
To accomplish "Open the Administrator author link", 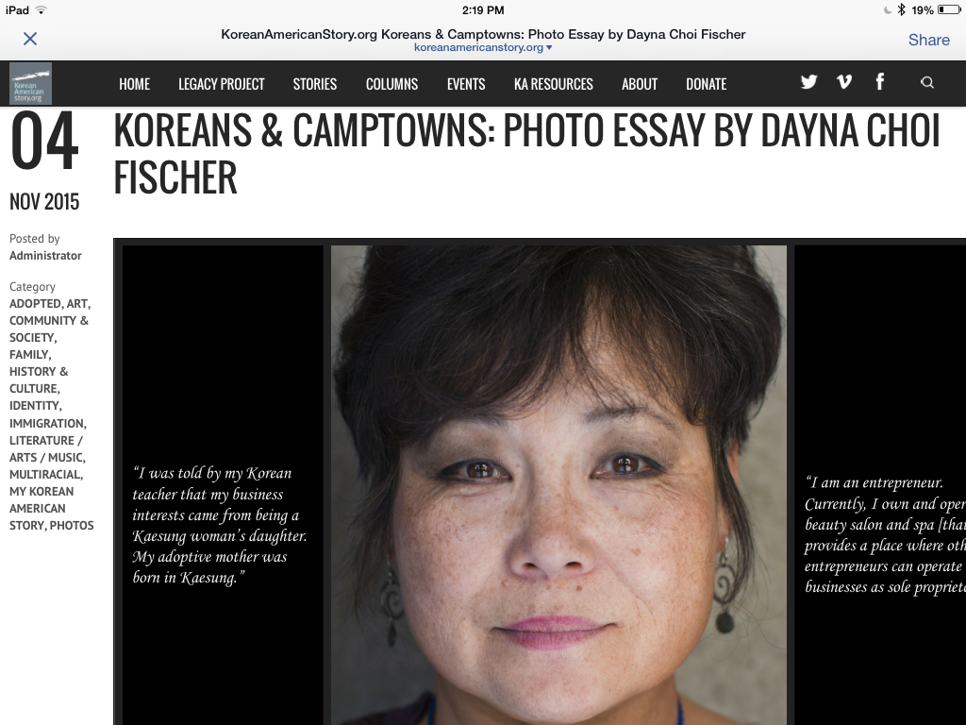I will 45,255.
